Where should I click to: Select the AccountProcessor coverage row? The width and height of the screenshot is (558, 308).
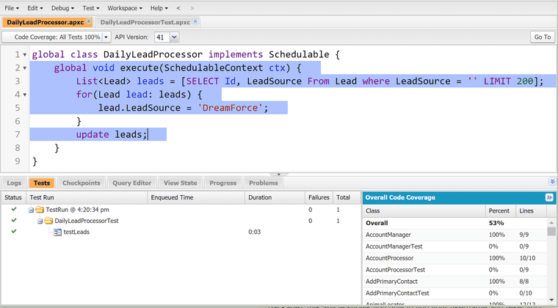click(454, 258)
